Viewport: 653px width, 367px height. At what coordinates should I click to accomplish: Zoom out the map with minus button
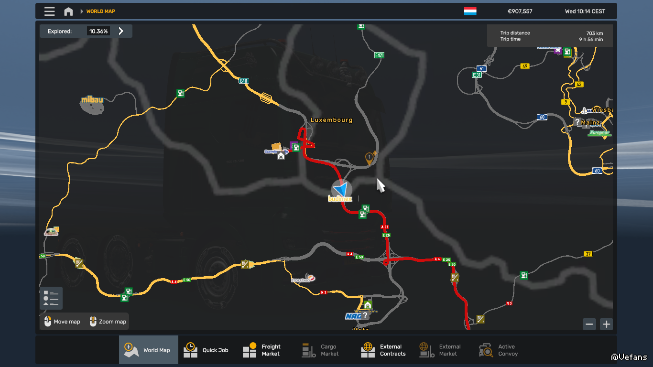pos(589,324)
